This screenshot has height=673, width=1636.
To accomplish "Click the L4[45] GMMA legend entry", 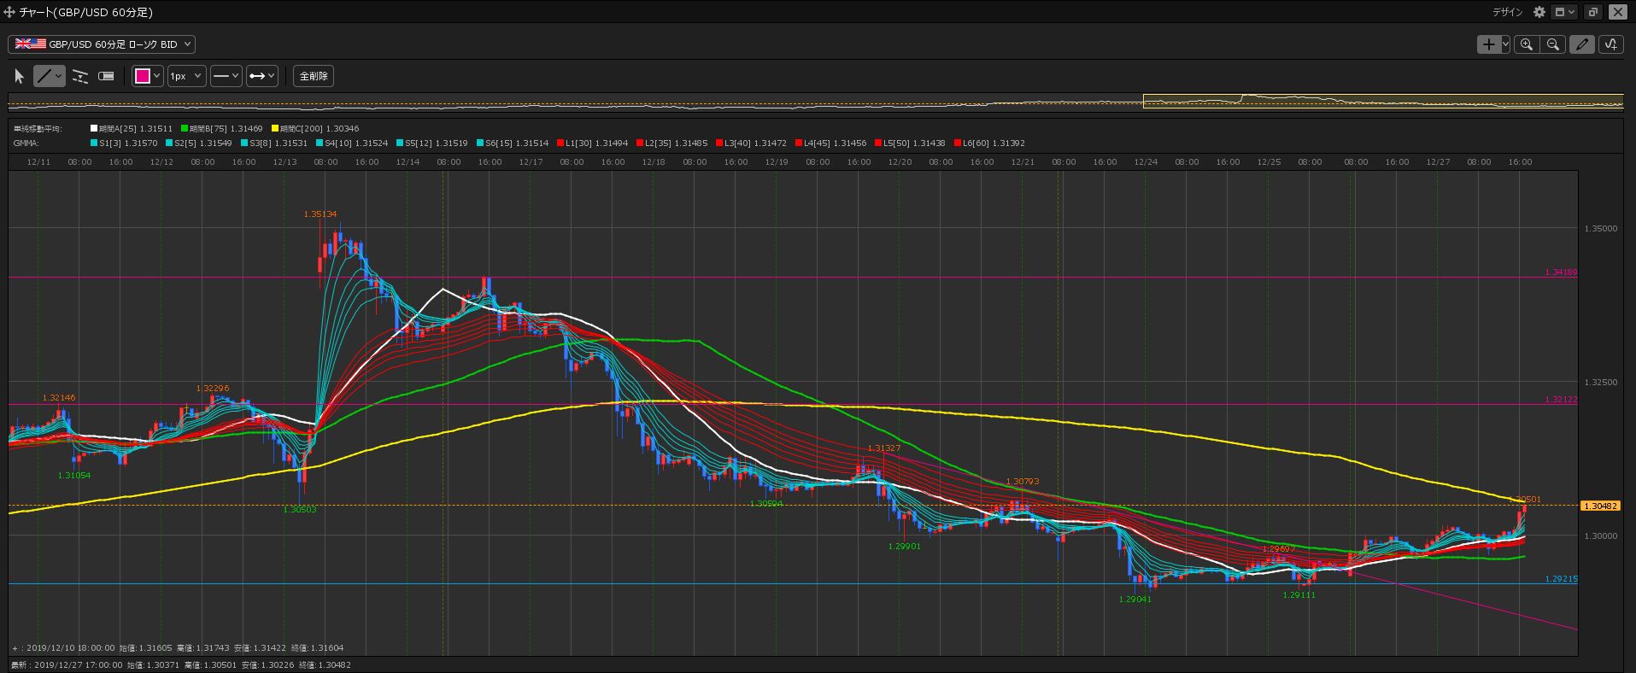I will [830, 143].
